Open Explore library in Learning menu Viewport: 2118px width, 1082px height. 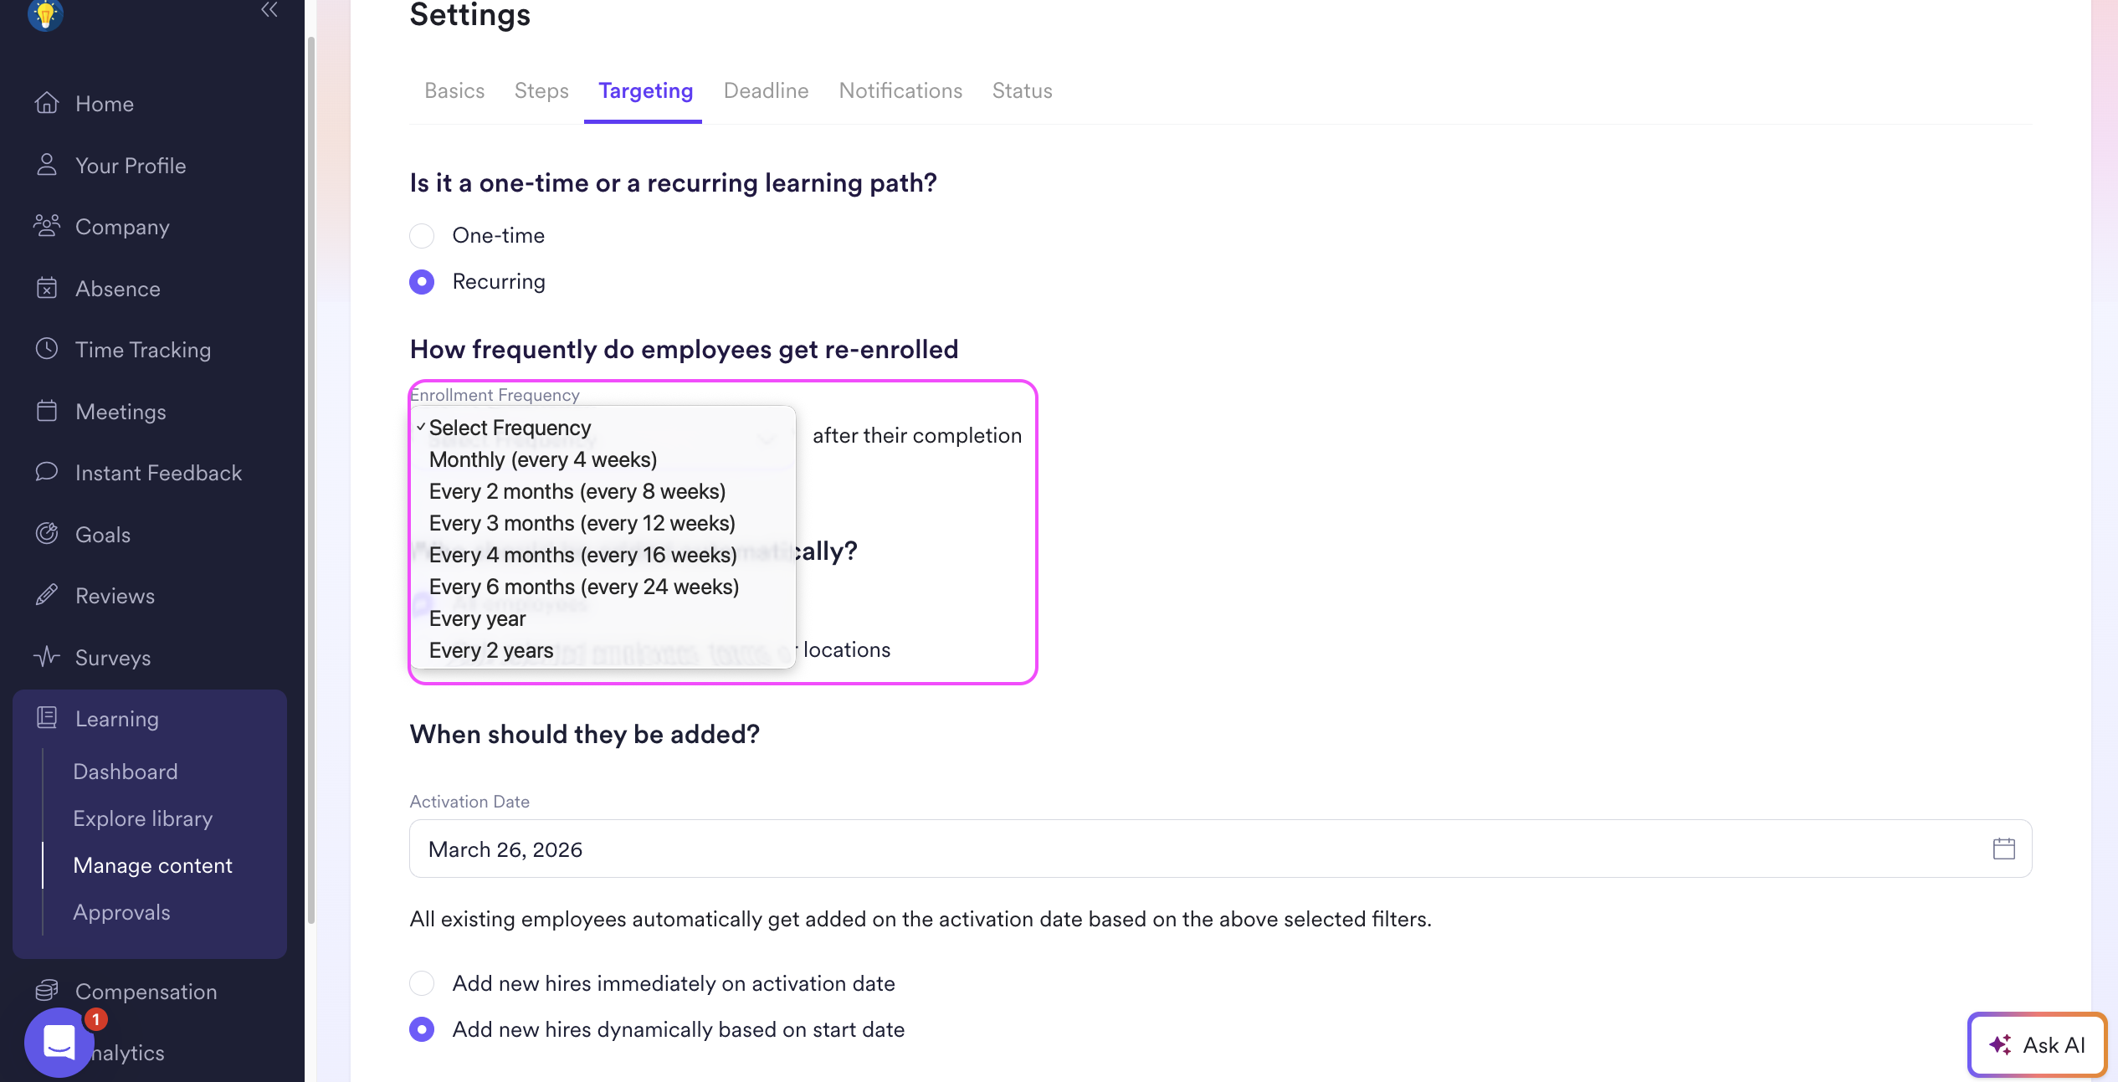pos(142,818)
